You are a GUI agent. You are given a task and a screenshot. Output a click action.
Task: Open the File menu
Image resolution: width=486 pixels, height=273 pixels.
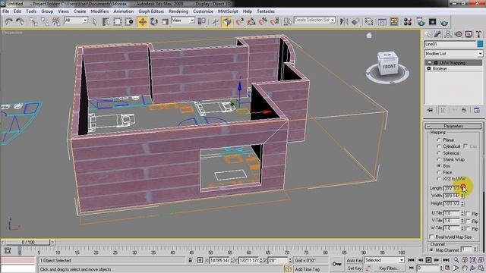[5, 11]
